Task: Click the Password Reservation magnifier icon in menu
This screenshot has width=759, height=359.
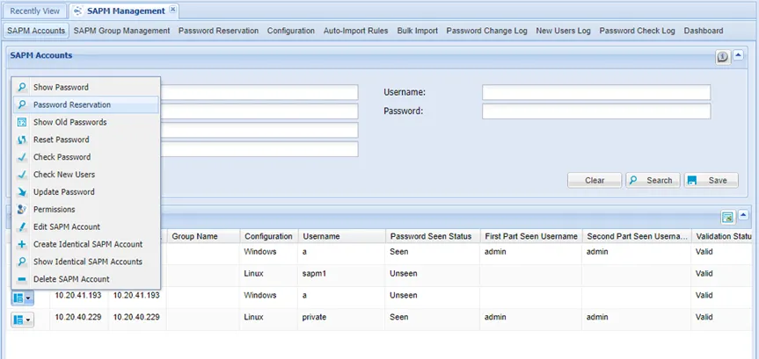Action: [x=22, y=104]
